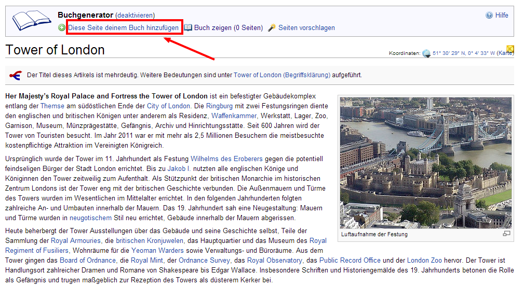524x287 pixels.
Task: Click the small book icon beside Buch zeigen
Action: [x=188, y=27]
